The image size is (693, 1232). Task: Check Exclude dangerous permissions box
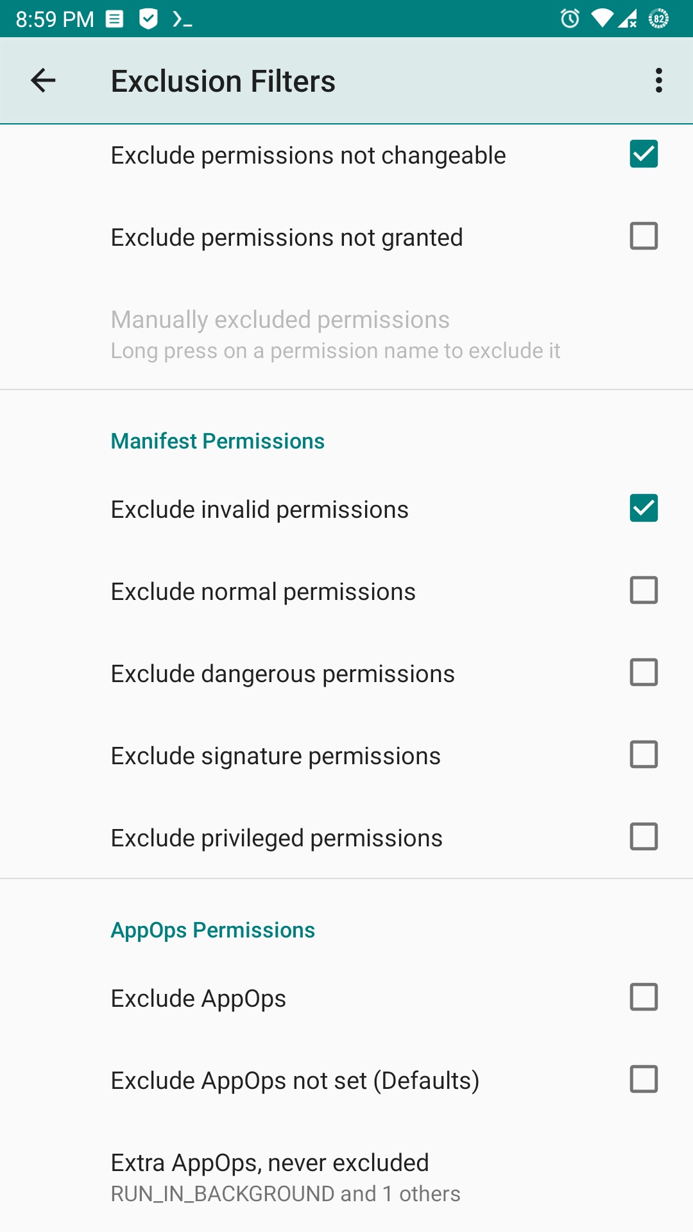[644, 672]
